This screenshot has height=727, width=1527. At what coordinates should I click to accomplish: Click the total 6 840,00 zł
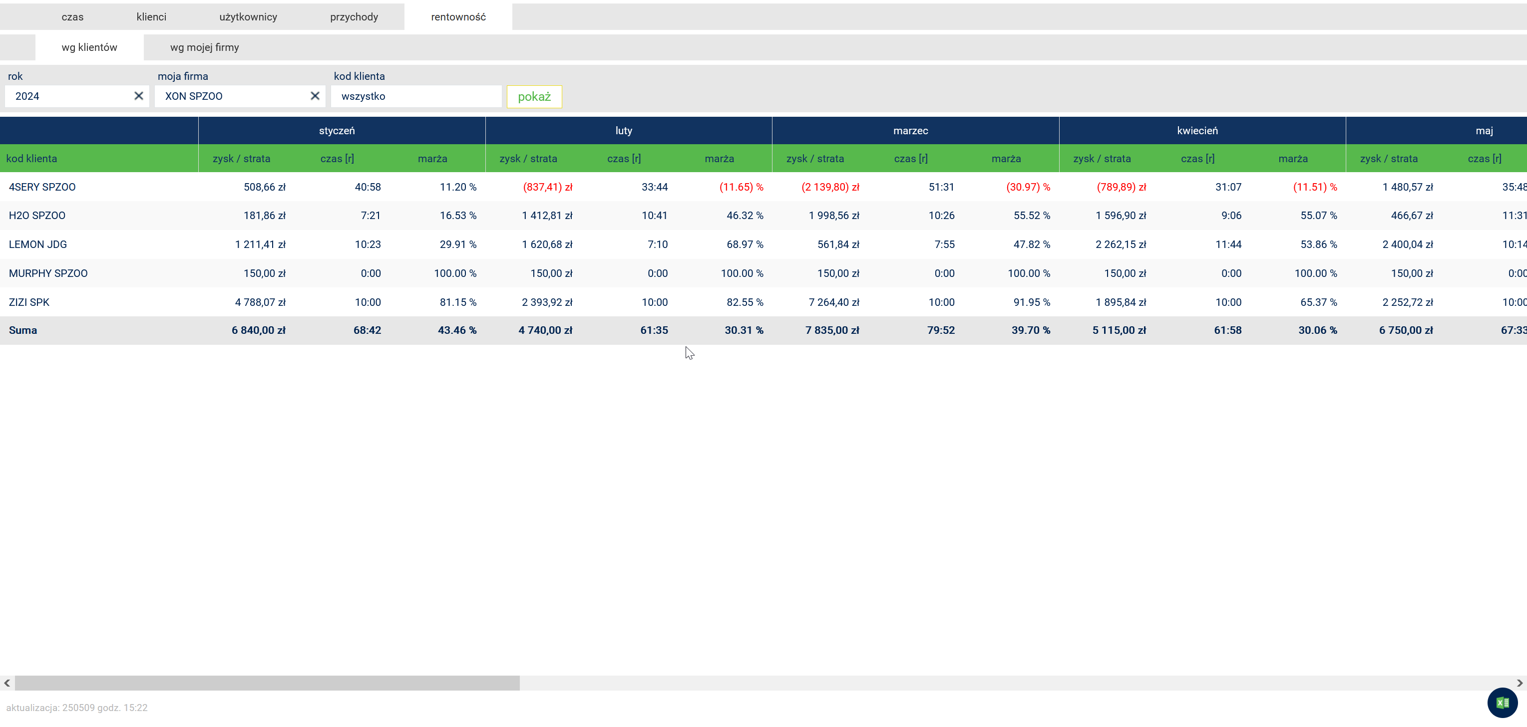(x=259, y=331)
